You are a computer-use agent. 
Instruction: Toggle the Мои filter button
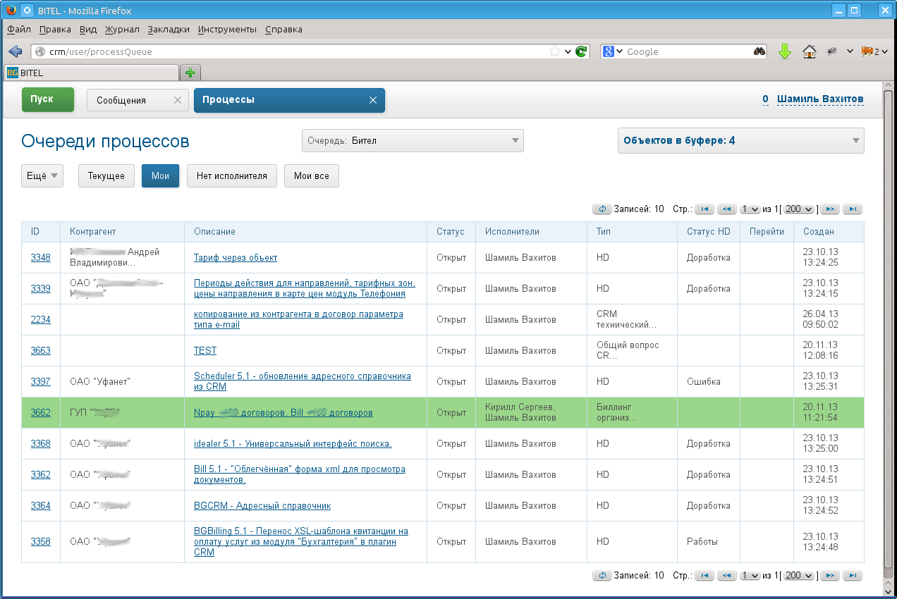click(x=160, y=176)
